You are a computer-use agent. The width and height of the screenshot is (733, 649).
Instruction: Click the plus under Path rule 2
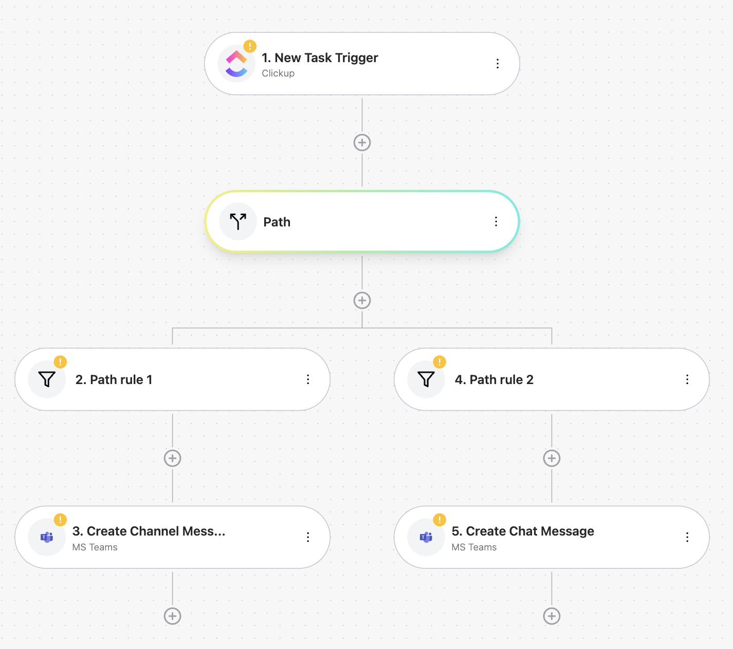tap(551, 457)
